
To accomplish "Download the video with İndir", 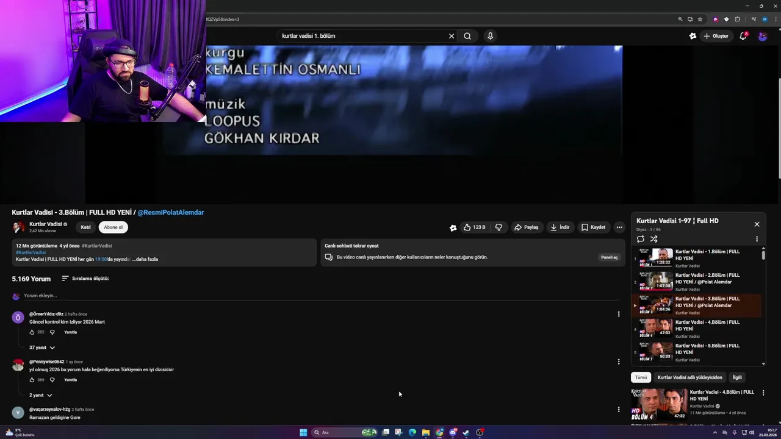I will 560,227.
